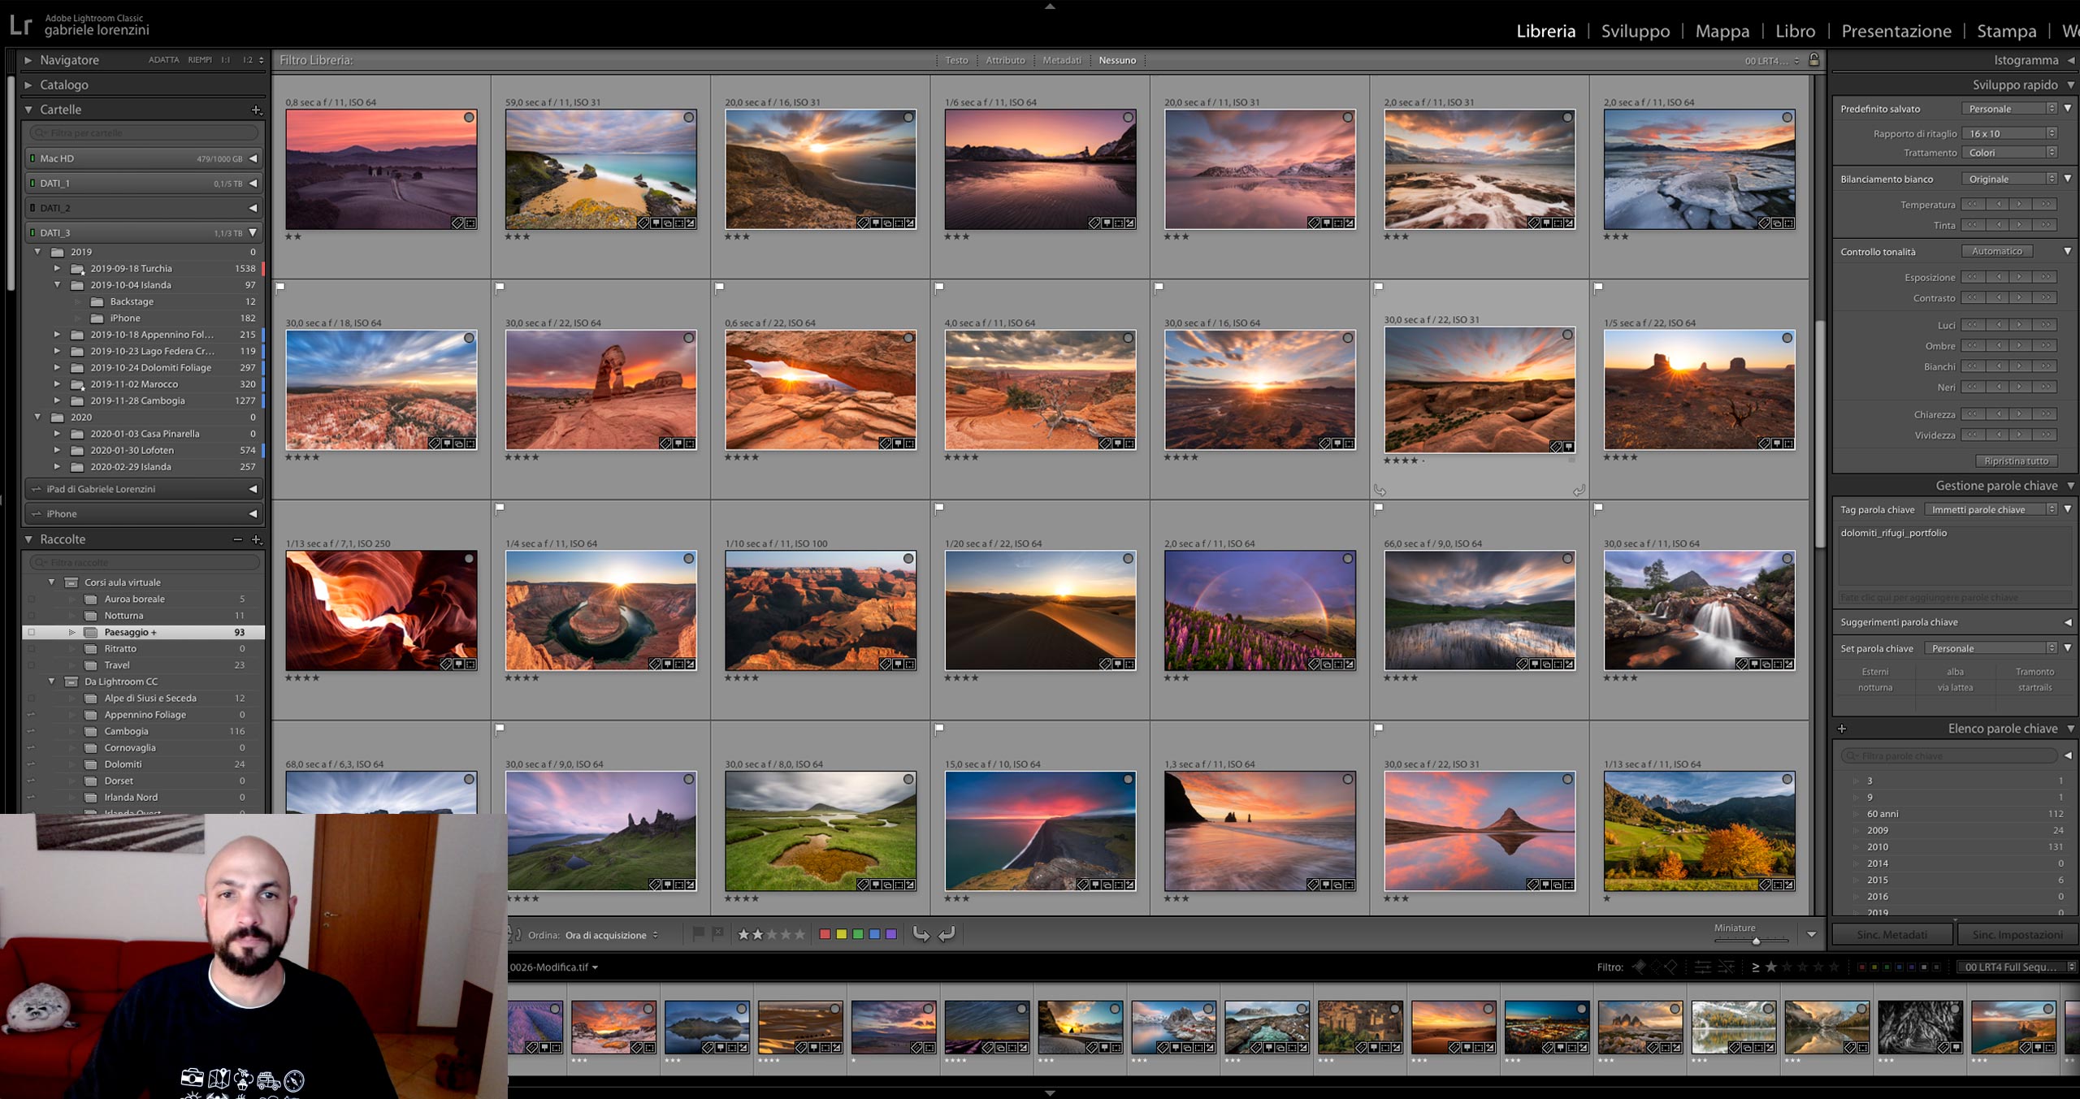Toggle flag on Mesa Arch photo
The width and height of the screenshot is (2080, 1099).
click(719, 287)
